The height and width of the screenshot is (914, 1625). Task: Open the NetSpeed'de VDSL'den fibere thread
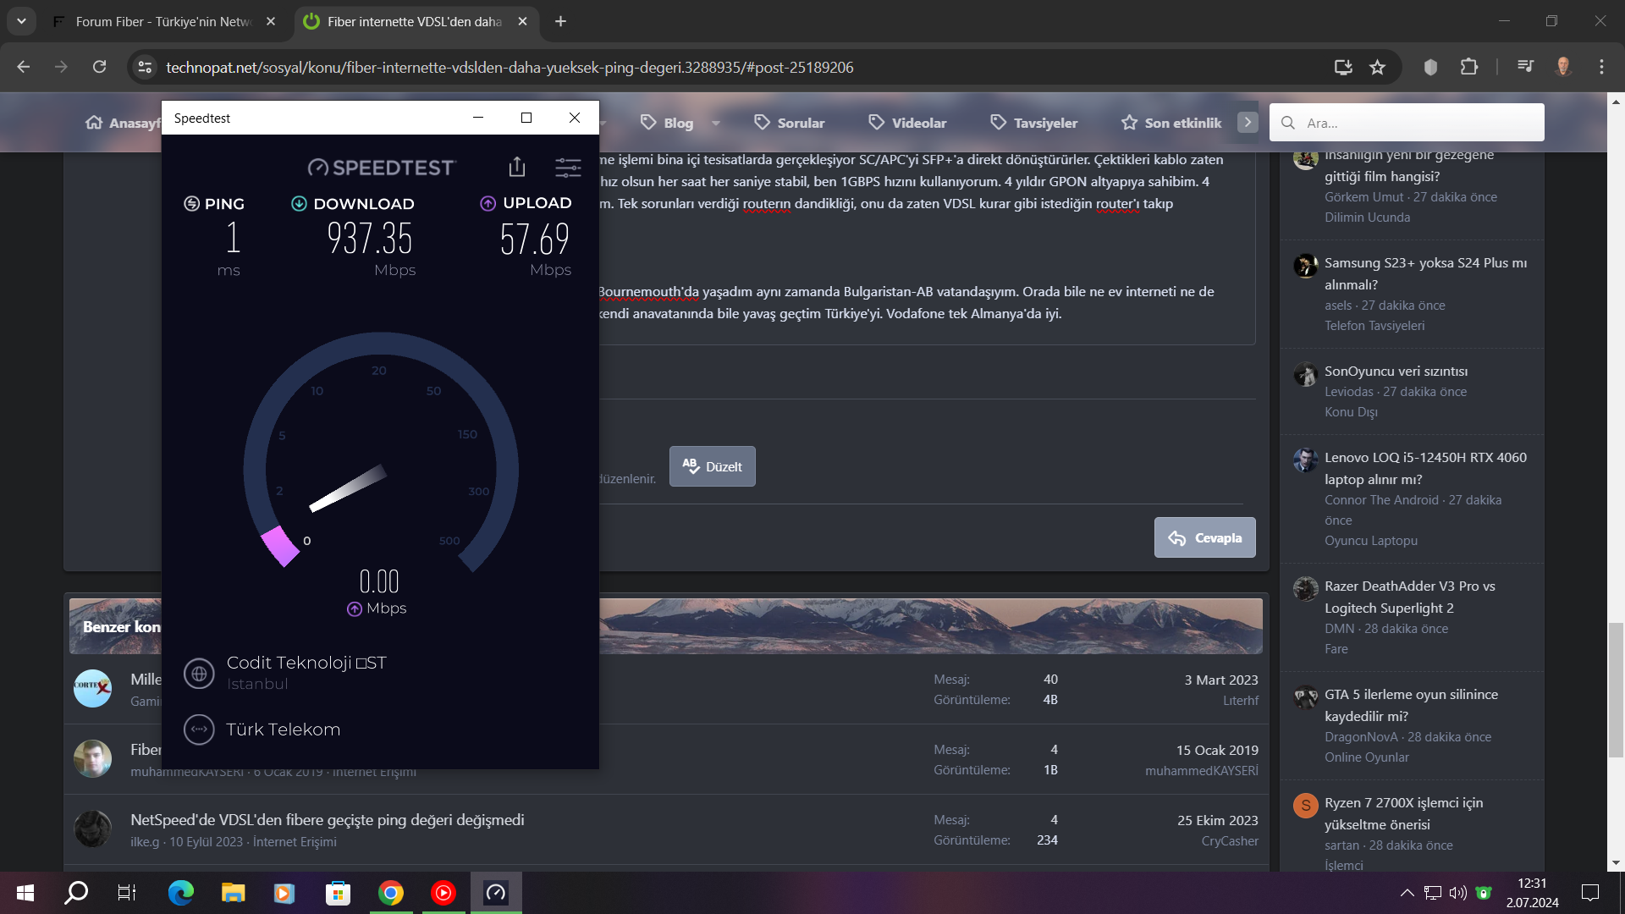pyautogui.click(x=327, y=819)
